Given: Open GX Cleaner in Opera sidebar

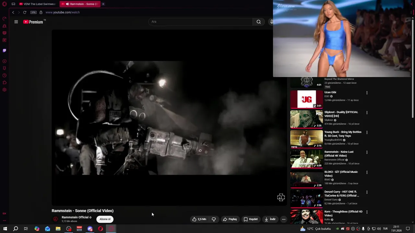Looking at the screenshot, I should pyautogui.click(x=5, y=26).
